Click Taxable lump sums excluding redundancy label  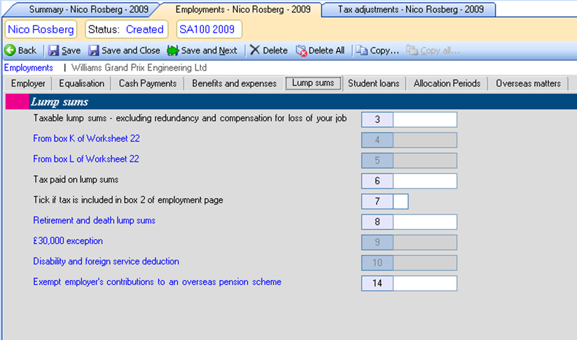coord(190,118)
